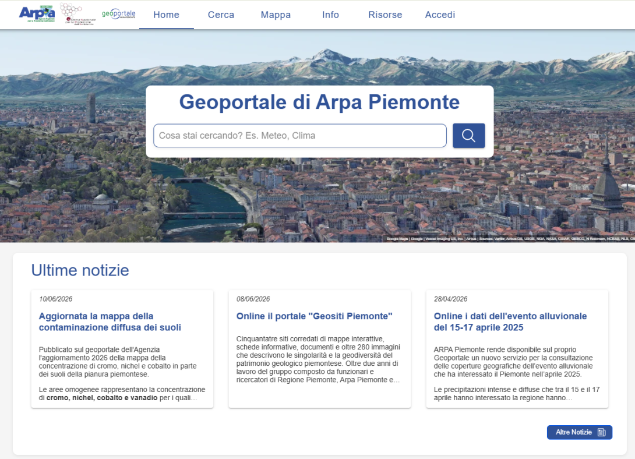Click the geoportale logo
Viewport: 635px width, 459px height.
pos(119,14)
